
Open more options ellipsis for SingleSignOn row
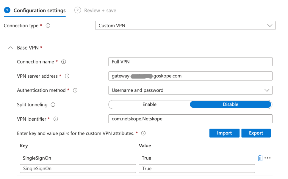click(x=267, y=158)
